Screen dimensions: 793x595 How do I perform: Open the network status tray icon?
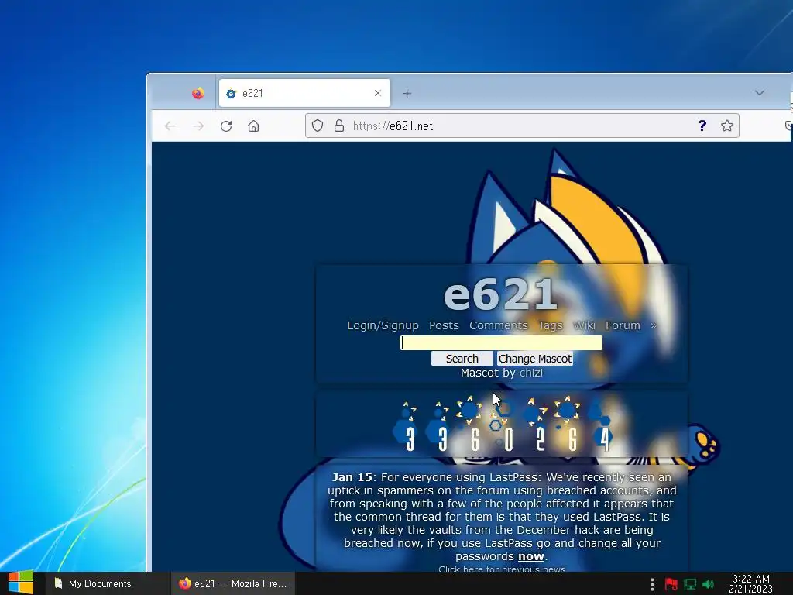(x=690, y=584)
